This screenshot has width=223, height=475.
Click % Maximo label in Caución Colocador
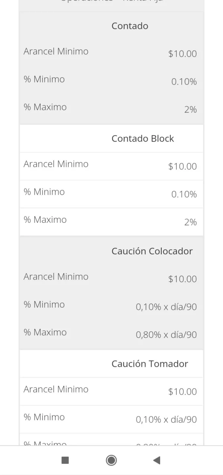(x=45, y=332)
